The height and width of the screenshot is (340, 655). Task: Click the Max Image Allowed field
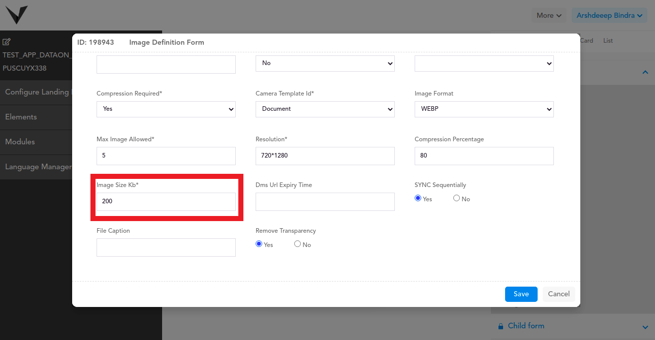click(x=166, y=156)
